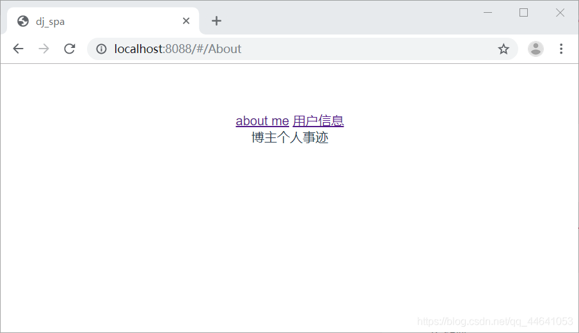Bookmark this page with the star icon
Screen dimensions: 579x333
tap(504, 49)
